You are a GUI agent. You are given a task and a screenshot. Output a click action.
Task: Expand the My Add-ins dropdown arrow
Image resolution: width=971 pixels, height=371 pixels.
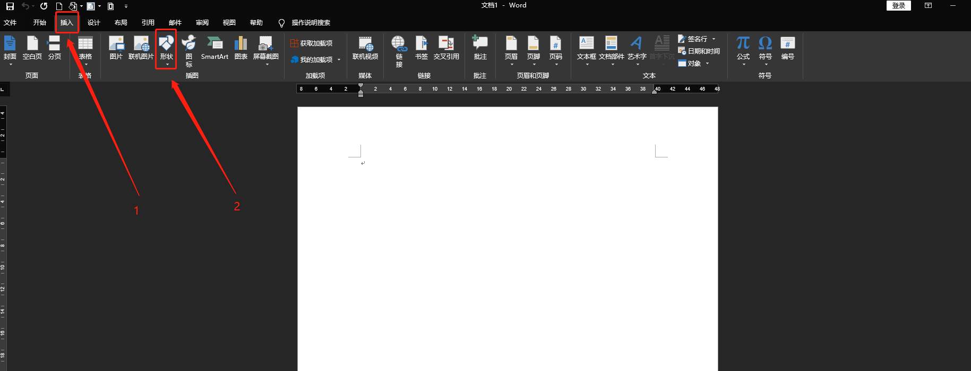[339, 60]
